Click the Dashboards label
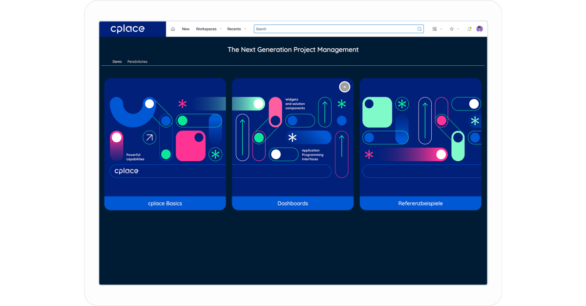This screenshot has height=306, width=586. 293,203
